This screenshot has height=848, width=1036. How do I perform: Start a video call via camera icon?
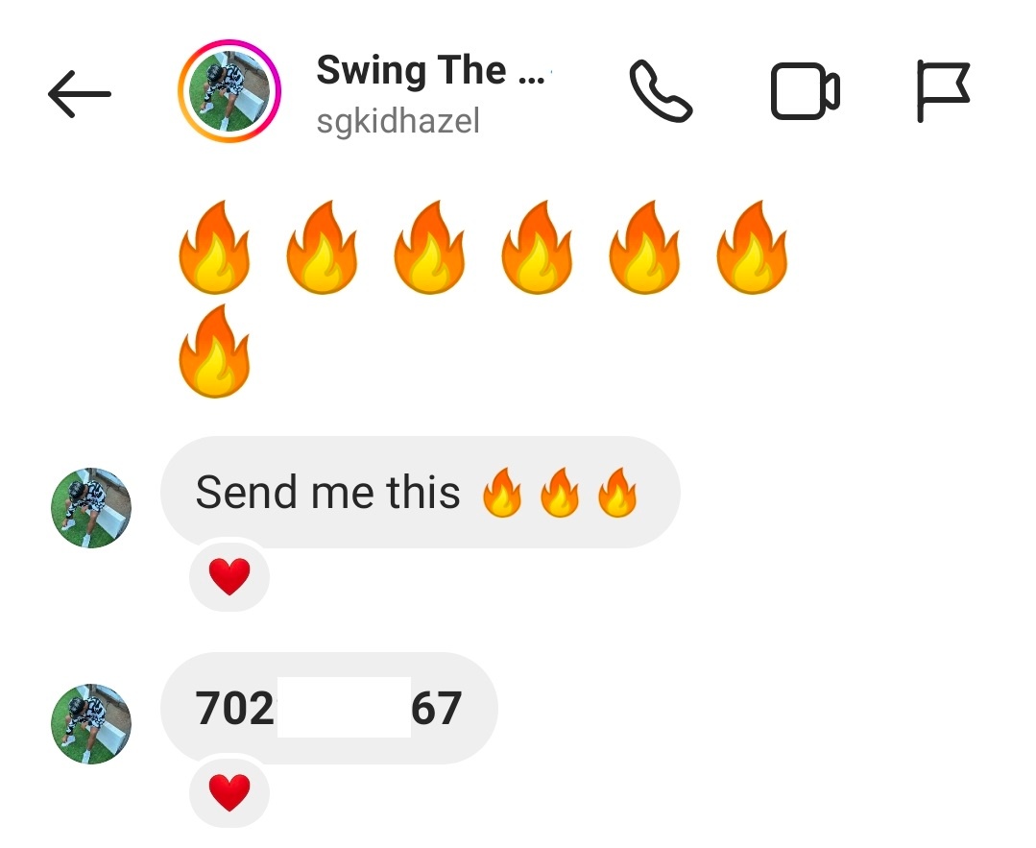tap(805, 91)
